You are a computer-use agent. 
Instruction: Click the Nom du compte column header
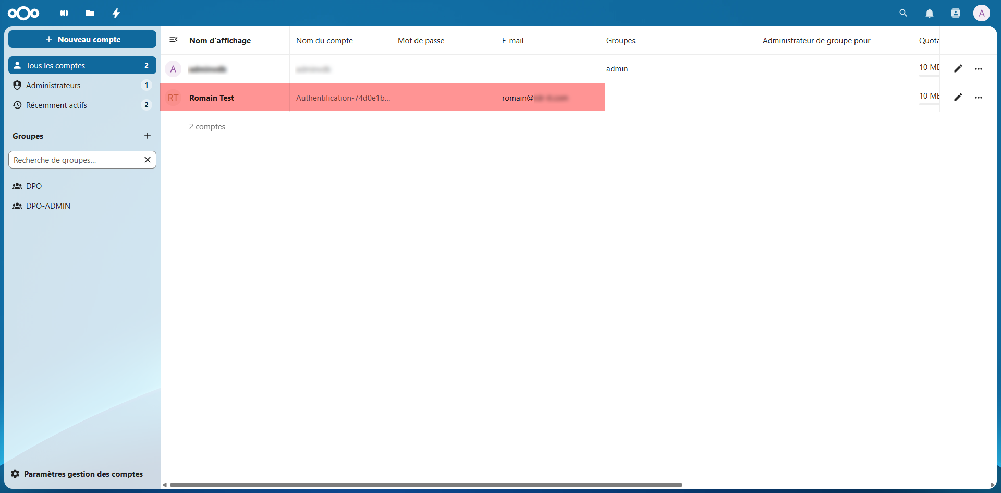[324, 40]
